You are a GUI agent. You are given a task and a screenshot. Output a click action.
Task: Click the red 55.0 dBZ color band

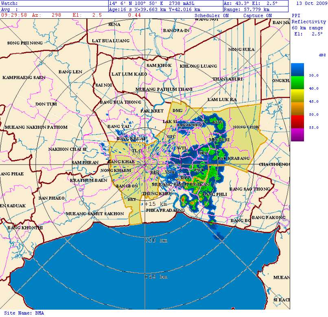pyautogui.click(x=297, y=121)
